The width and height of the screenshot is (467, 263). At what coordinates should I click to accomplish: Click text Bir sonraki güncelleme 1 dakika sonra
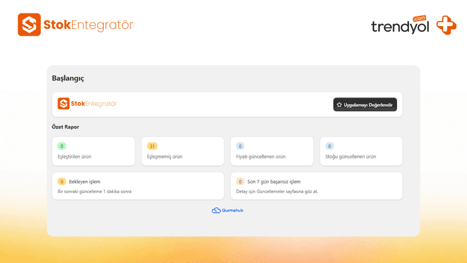pyautogui.click(x=94, y=191)
